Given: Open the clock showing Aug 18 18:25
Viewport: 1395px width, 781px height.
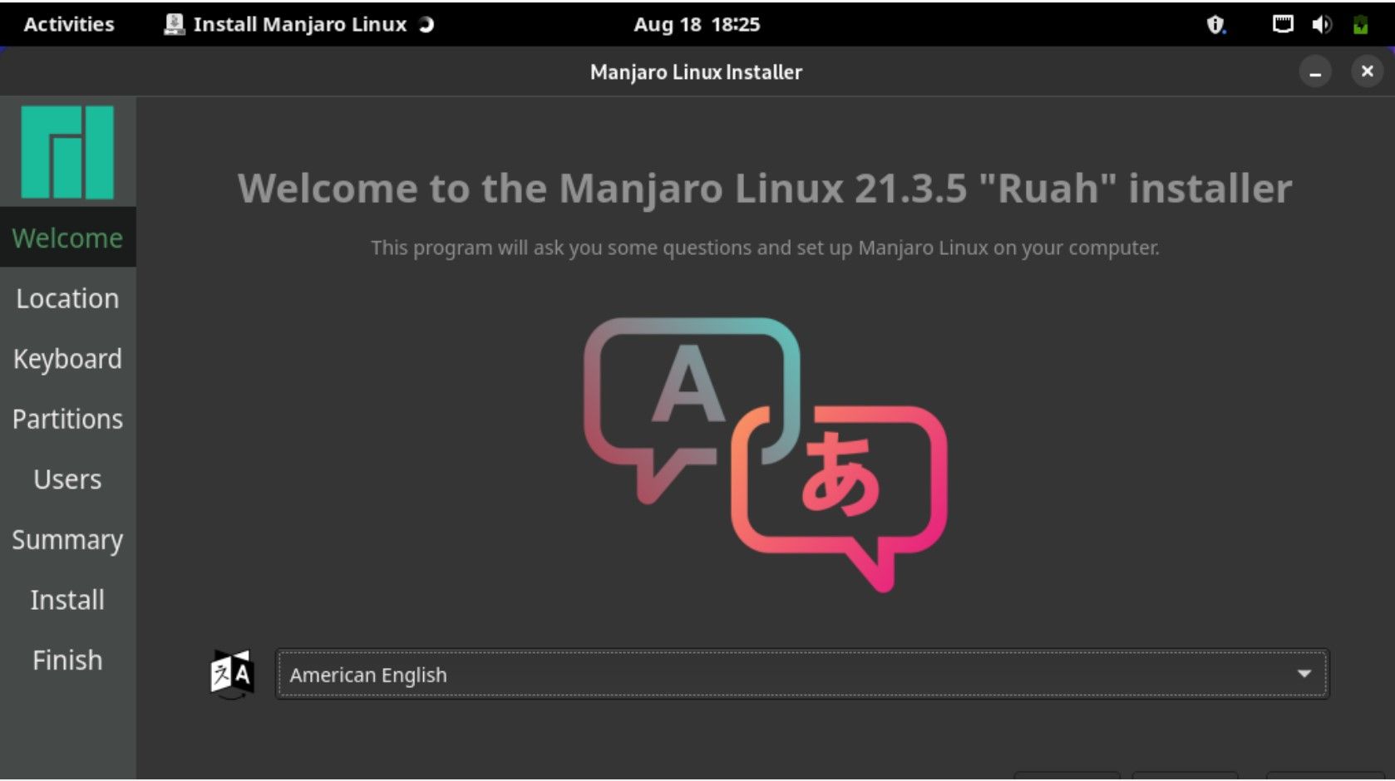Looking at the screenshot, I should coord(697,24).
